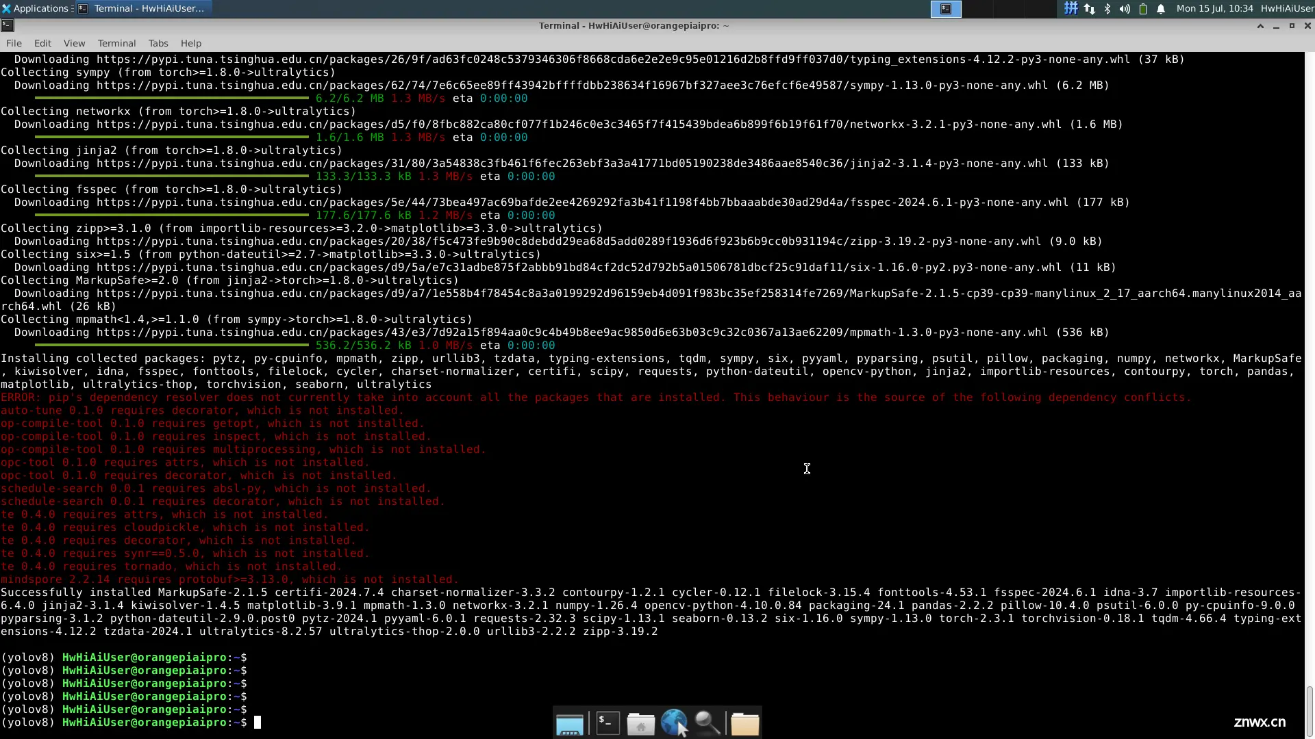Image resolution: width=1315 pixels, height=739 pixels.
Task: Open the File menu
Action: pyautogui.click(x=14, y=43)
